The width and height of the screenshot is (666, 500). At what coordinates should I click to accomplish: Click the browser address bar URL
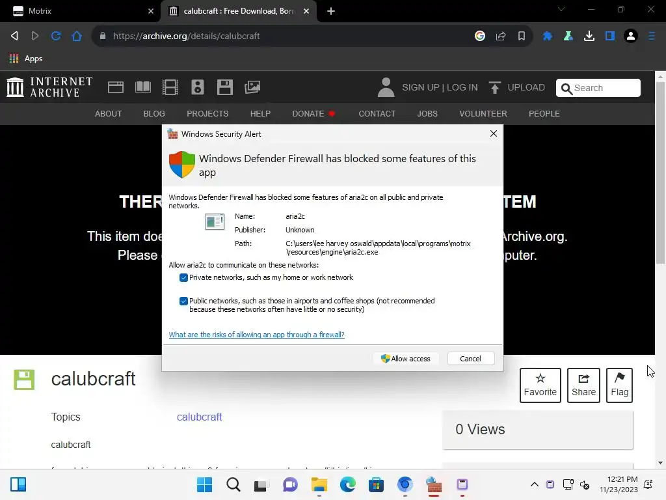pos(187,36)
